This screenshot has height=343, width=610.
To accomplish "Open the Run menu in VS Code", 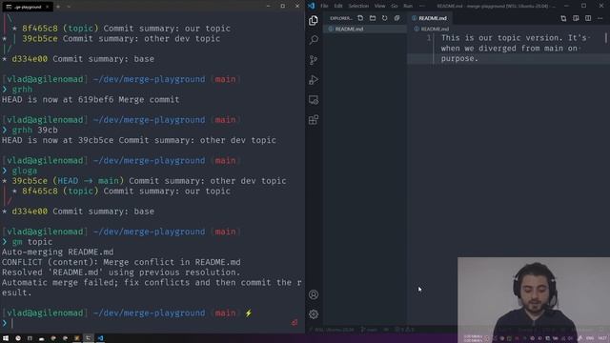I will 408,6.
